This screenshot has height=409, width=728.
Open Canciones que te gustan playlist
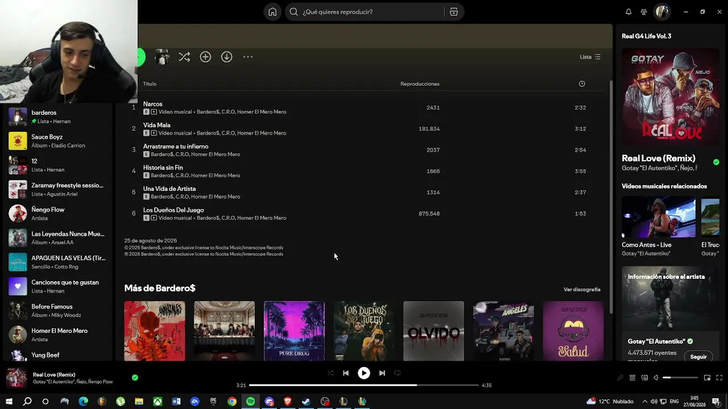57,286
